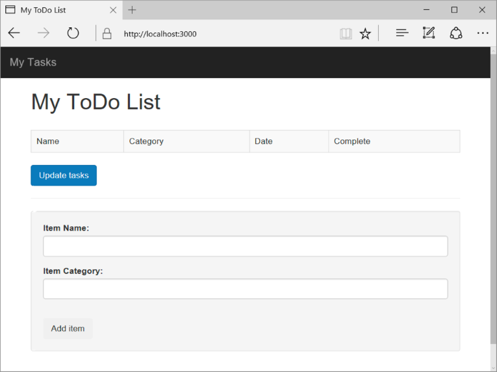Image resolution: width=497 pixels, height=372 pixels.
Task: Refresh the localhost page
Action: 73,34
